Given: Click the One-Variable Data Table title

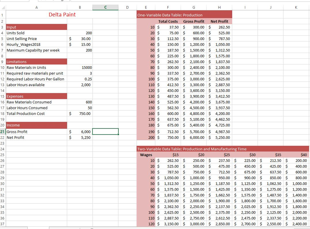Looking at the screenshot, I should point(170,15).
